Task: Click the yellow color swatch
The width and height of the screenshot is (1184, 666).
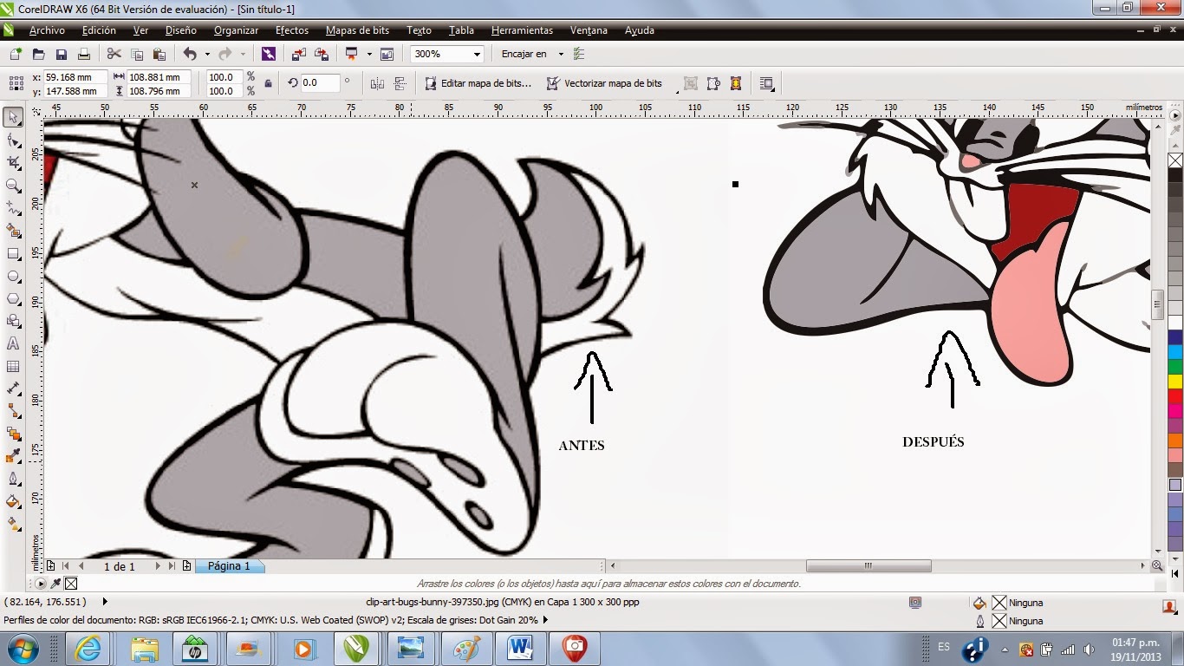Action: [x=1175, y=381]
